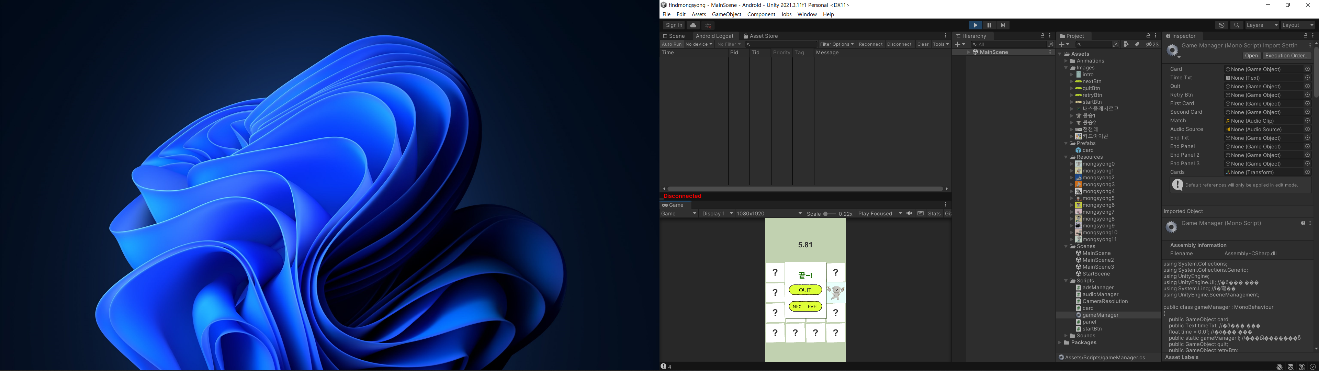Click the Logcat horizontal scrollbar
Image resolution: width=1319 pixels, height=371 pixels.
(x=805, y=189)
